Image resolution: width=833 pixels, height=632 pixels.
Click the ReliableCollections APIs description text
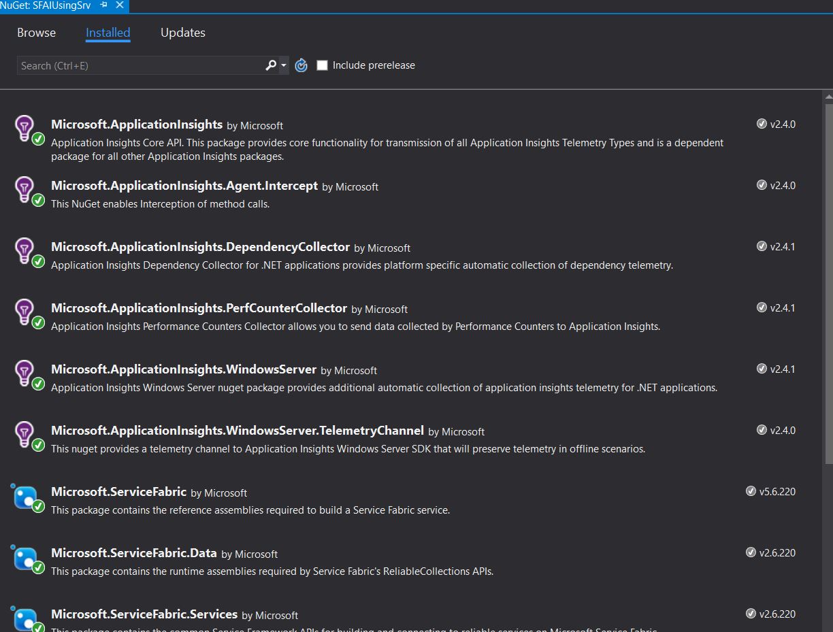[272, 571]
